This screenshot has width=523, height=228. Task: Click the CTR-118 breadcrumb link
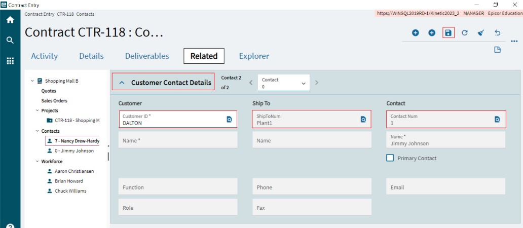coord(65,14)
